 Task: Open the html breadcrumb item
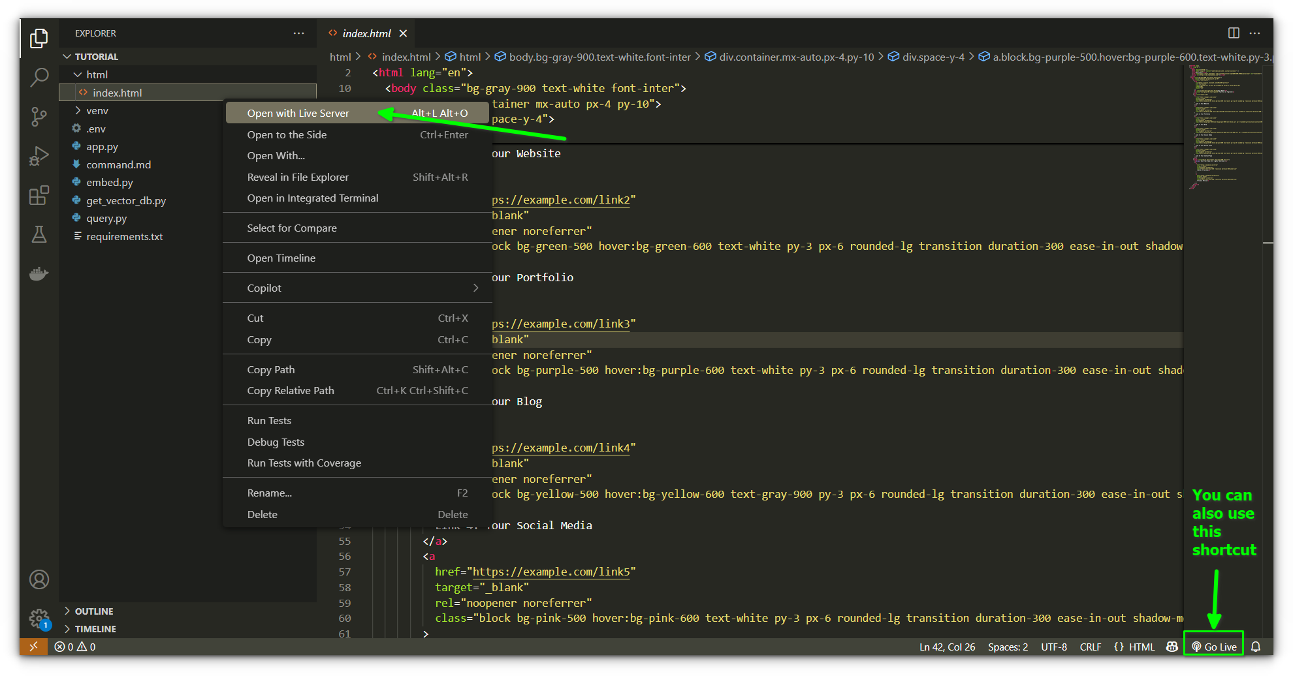tap(340, 57)
